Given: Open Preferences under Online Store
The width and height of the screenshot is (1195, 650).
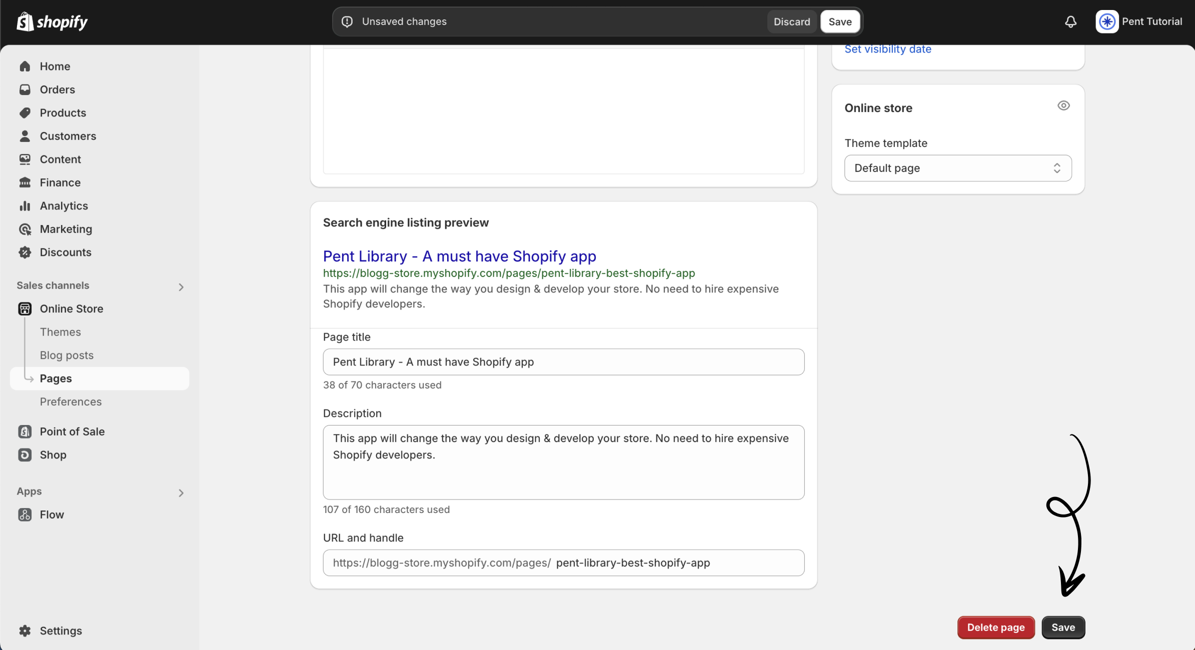Looking at the screenshot, I should pyautogui.click(x=71, y=401).
